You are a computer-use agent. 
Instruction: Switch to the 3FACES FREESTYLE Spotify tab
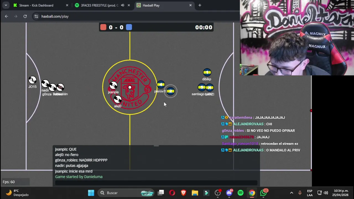pos(100,5)
